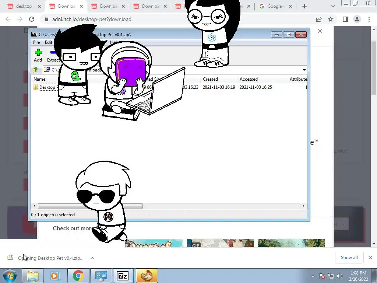Open the GIF game thumbnail below
377x283 pixels.
(220, 243)
